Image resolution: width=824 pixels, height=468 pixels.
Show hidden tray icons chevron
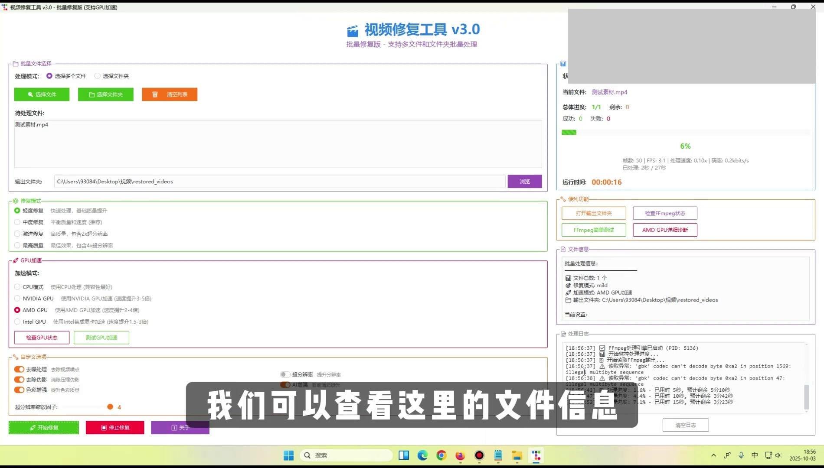pos(713,455)
